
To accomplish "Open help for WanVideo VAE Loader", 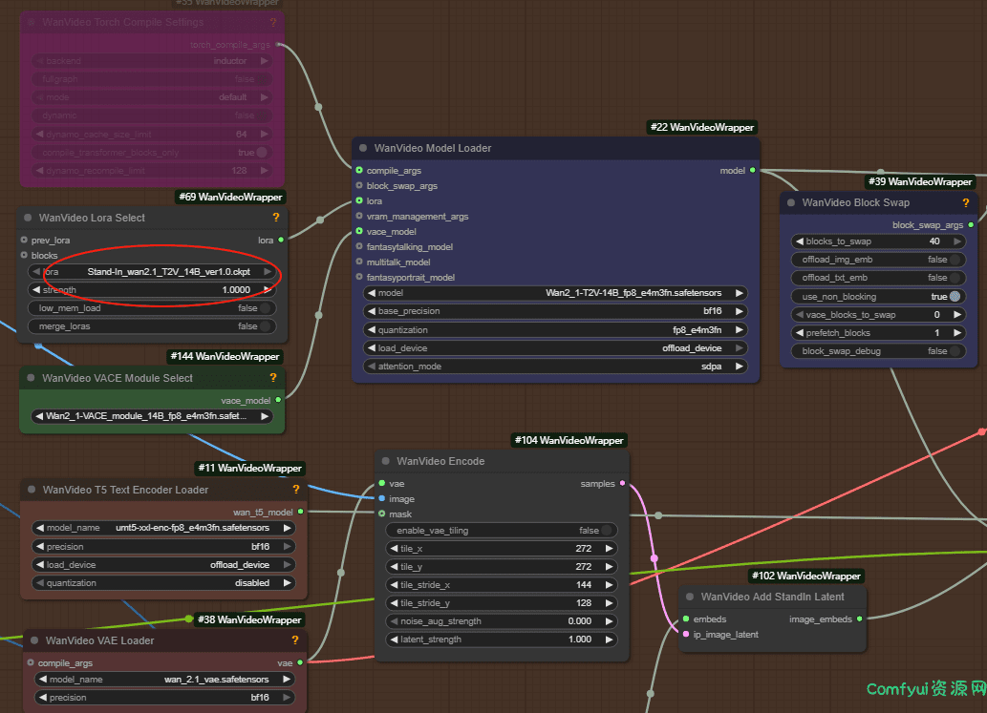I will [295, 640].
